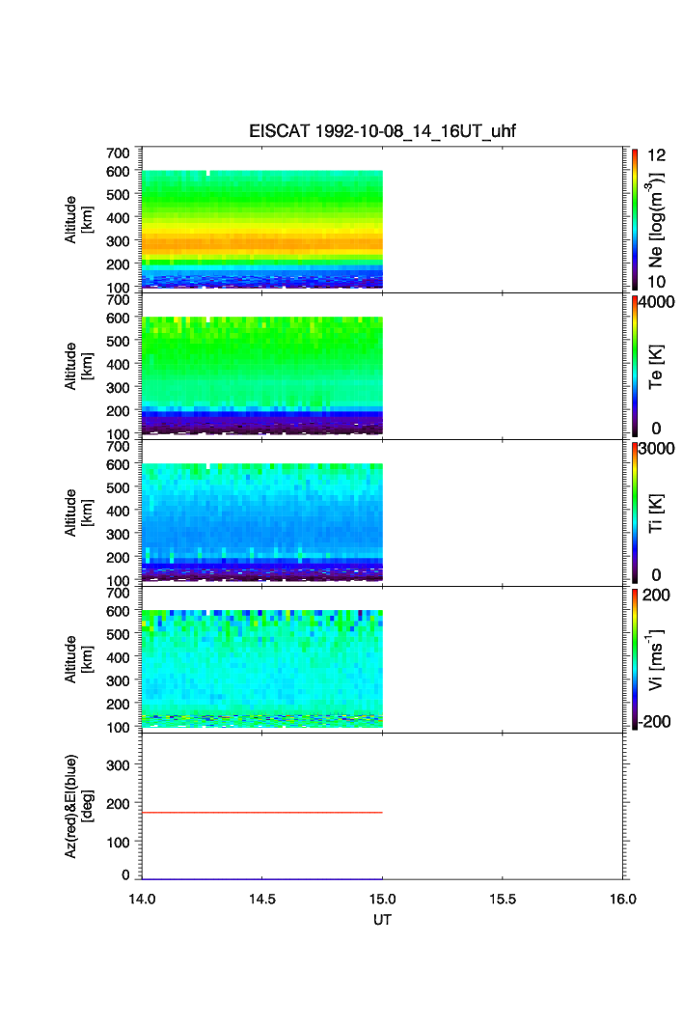Screen dimensions: 683x1026
Task: Click the Ti ion temperature heatmap
Action: (261, 522)
